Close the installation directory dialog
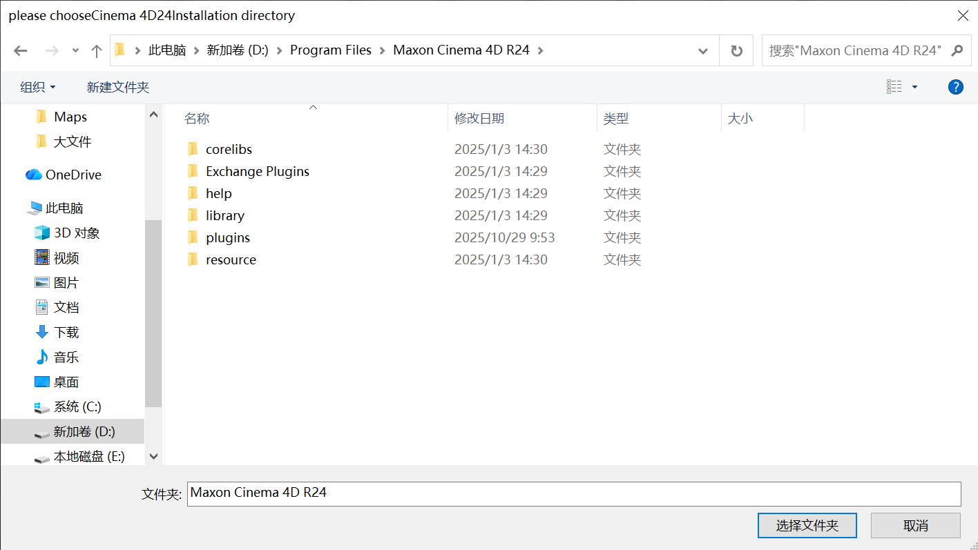 tap(962, 15)
